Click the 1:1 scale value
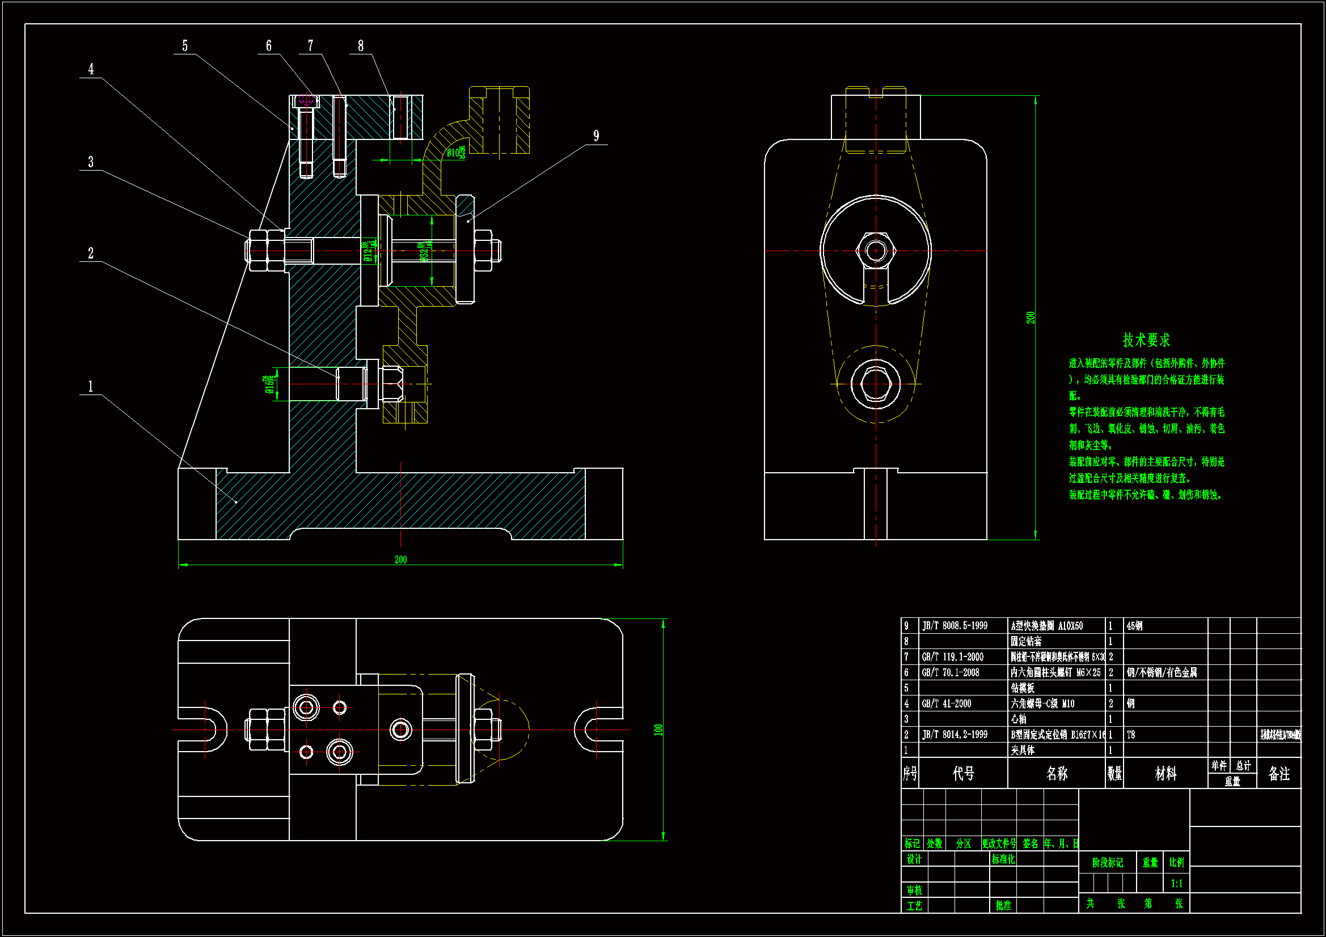The image size is (1326, 937). [1176, 883]
